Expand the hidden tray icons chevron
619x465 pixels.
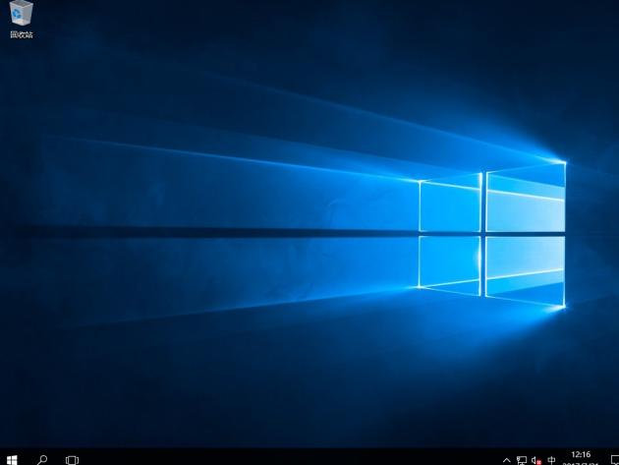pos(507,459)
